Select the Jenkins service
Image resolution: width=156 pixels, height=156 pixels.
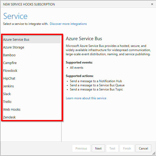(x=32, y=86)
